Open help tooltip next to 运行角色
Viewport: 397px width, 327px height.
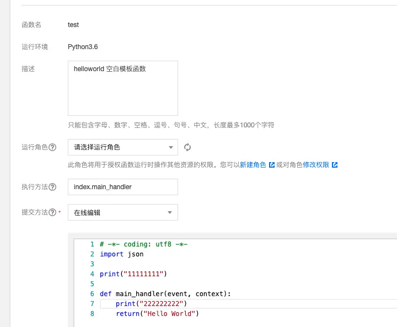coord(52,147)
